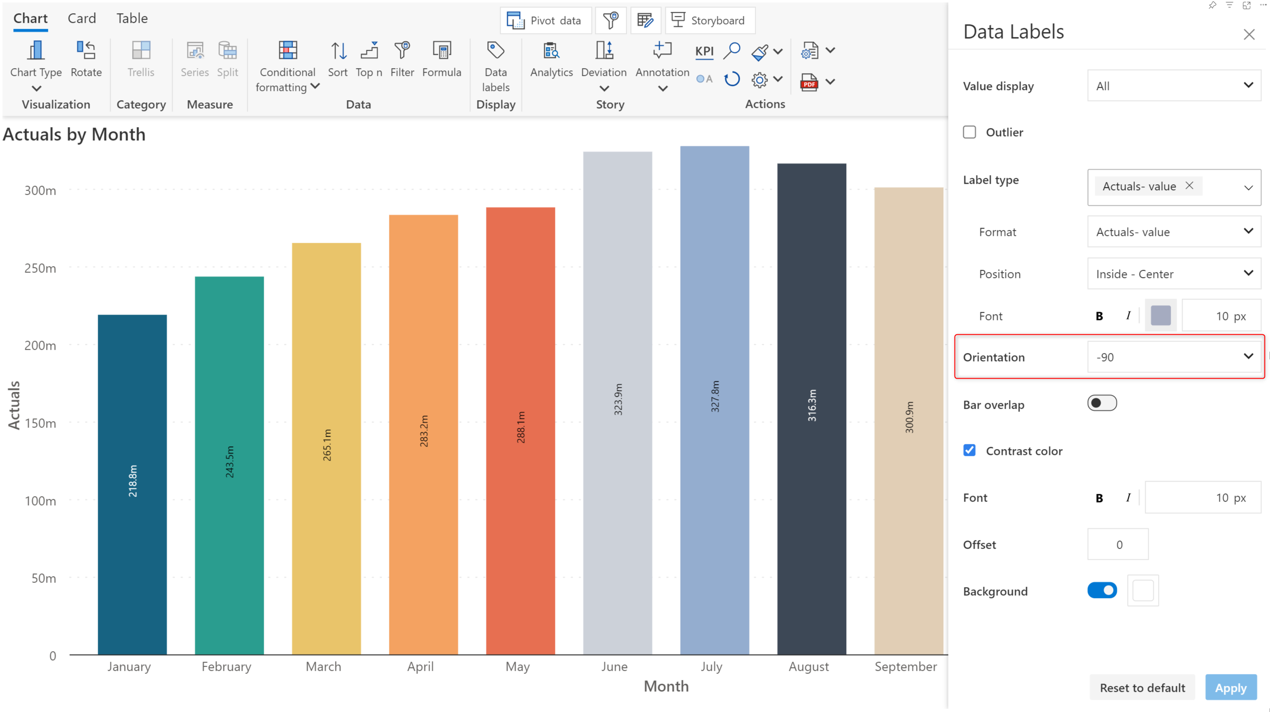Expand the arrow next to gear icon
The height and width of the screenshot is (712, 1270).
(x=778, y=79)
